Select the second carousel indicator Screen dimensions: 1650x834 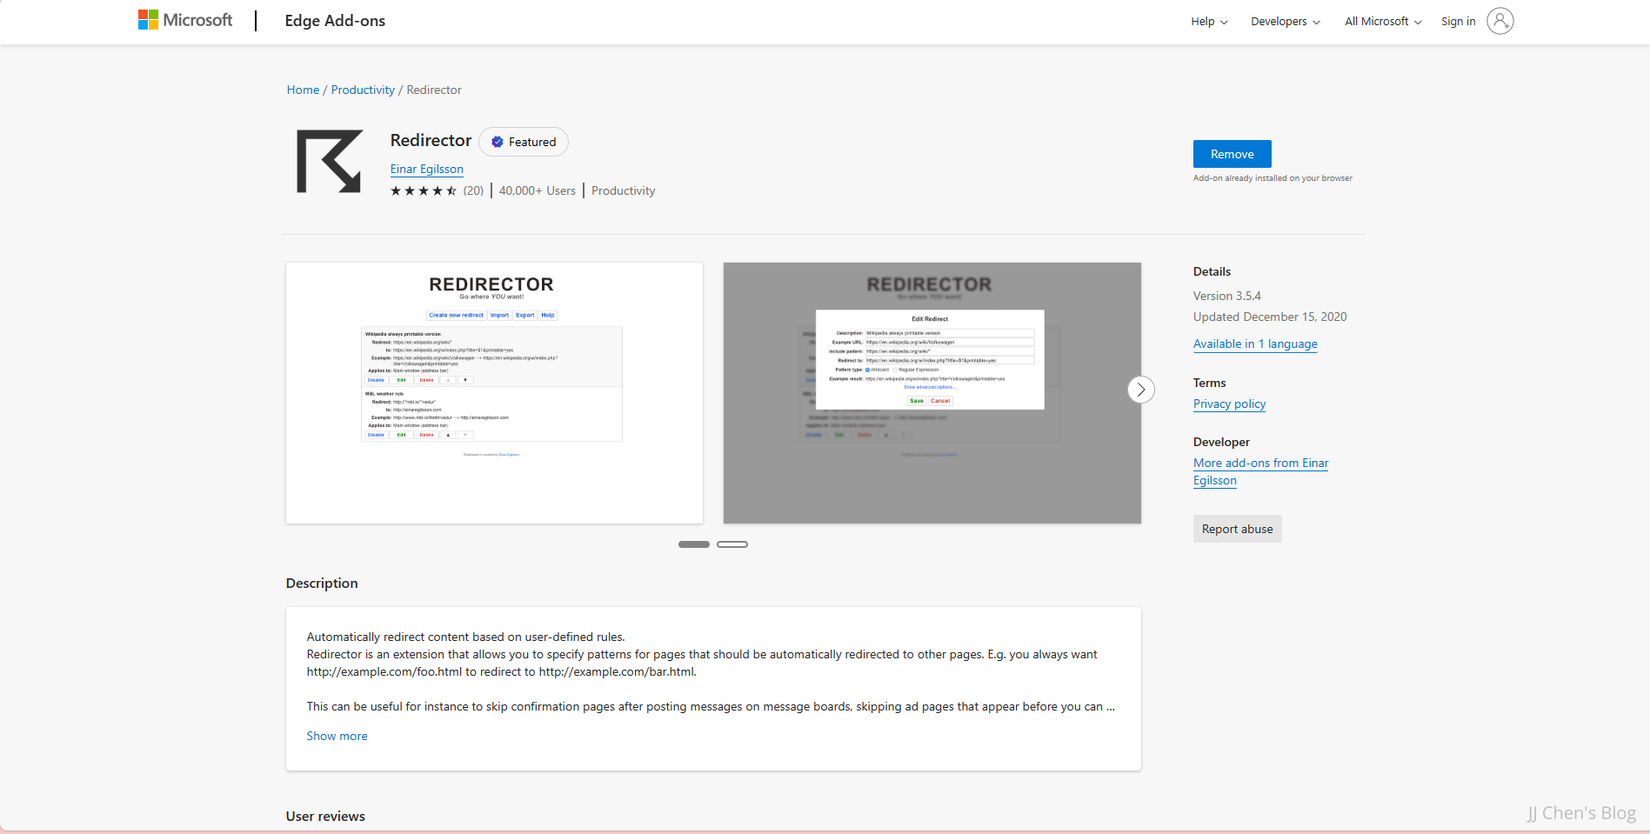pos(732,544)
